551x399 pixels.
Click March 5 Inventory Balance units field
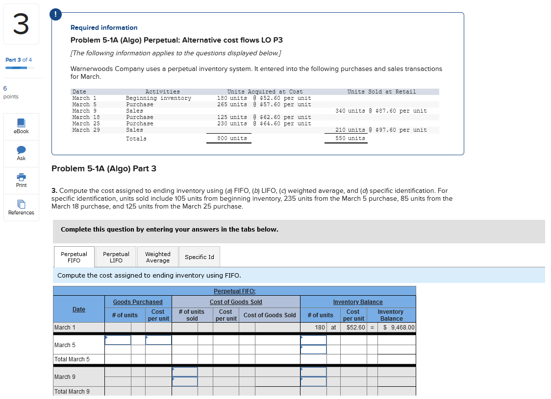(x=313, y=339)
